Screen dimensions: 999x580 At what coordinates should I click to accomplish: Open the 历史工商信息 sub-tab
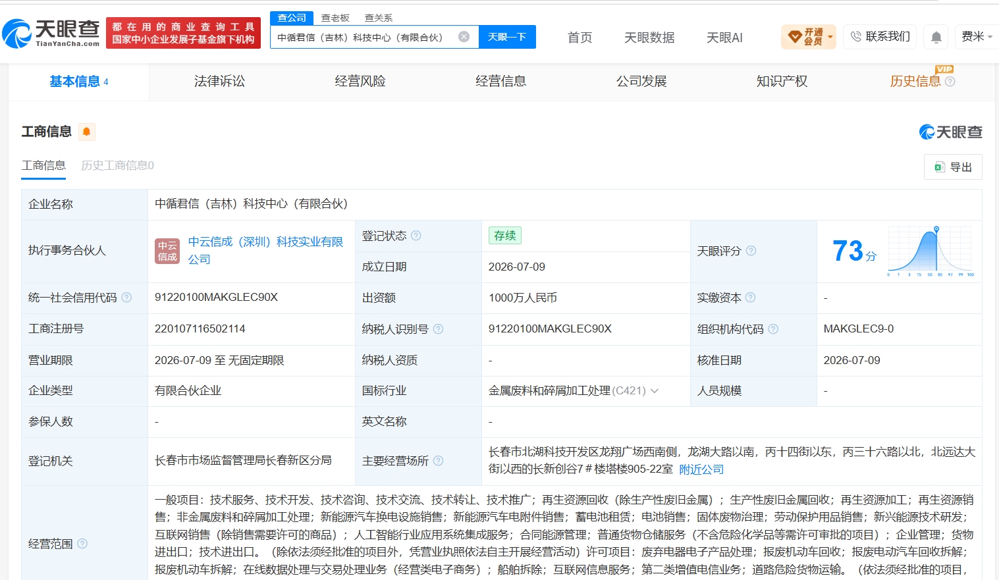(x=117, y=165)
